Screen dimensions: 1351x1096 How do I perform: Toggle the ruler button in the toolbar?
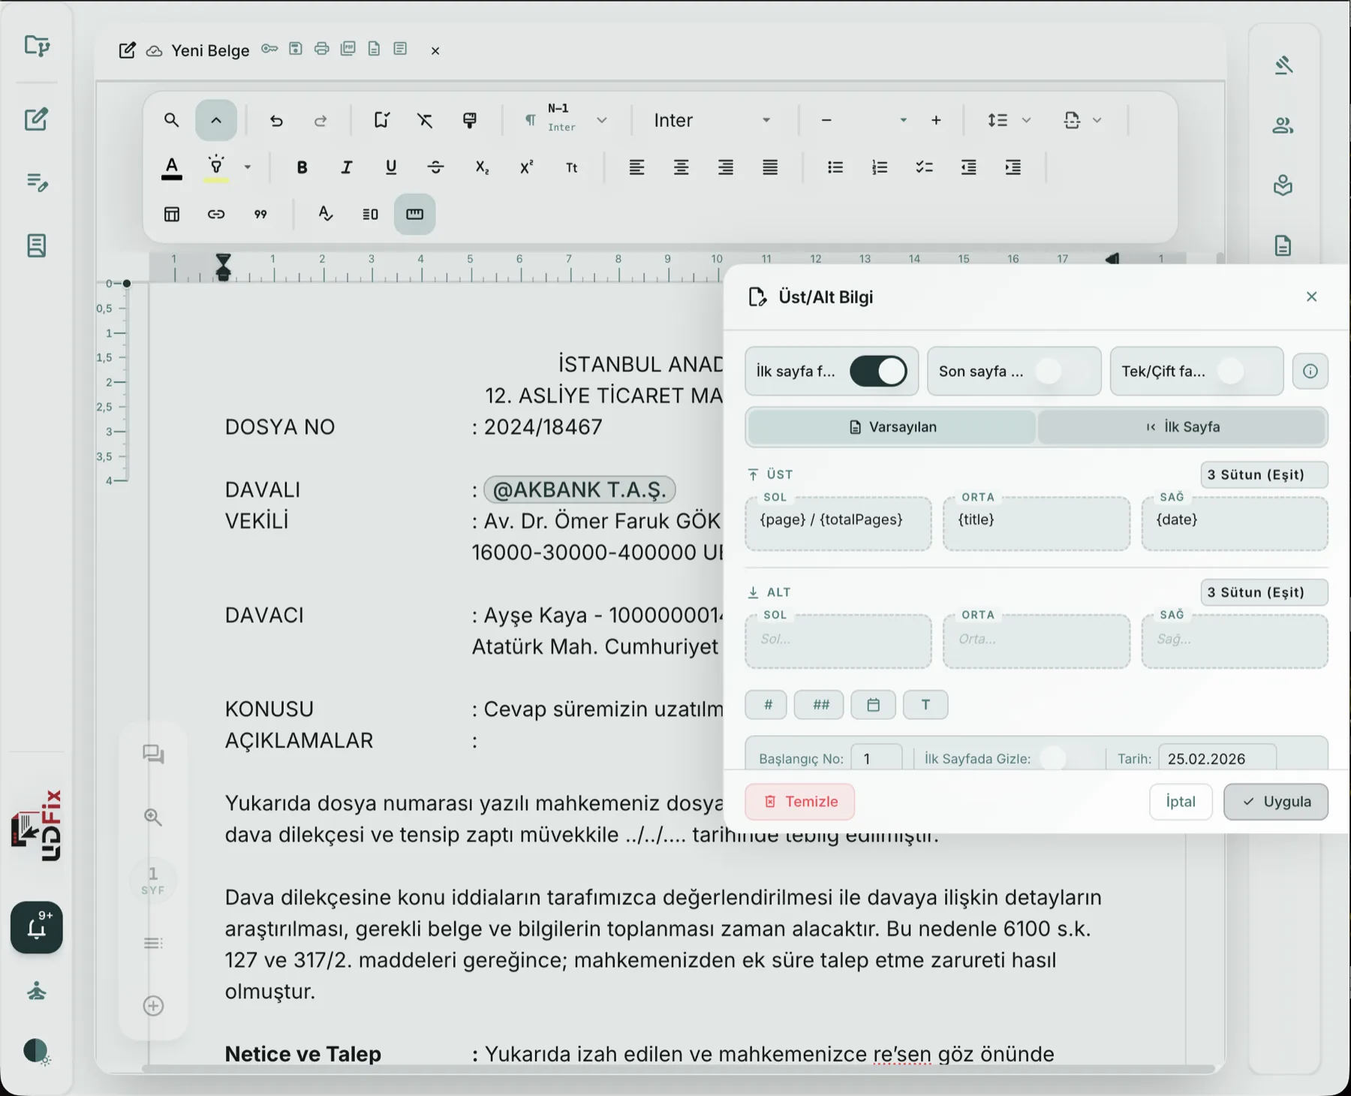[x=414, y=214]
